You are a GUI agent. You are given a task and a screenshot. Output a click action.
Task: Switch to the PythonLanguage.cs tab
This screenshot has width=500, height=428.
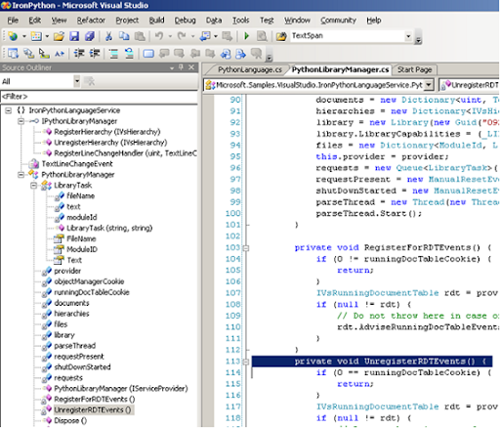coord(250,69)
